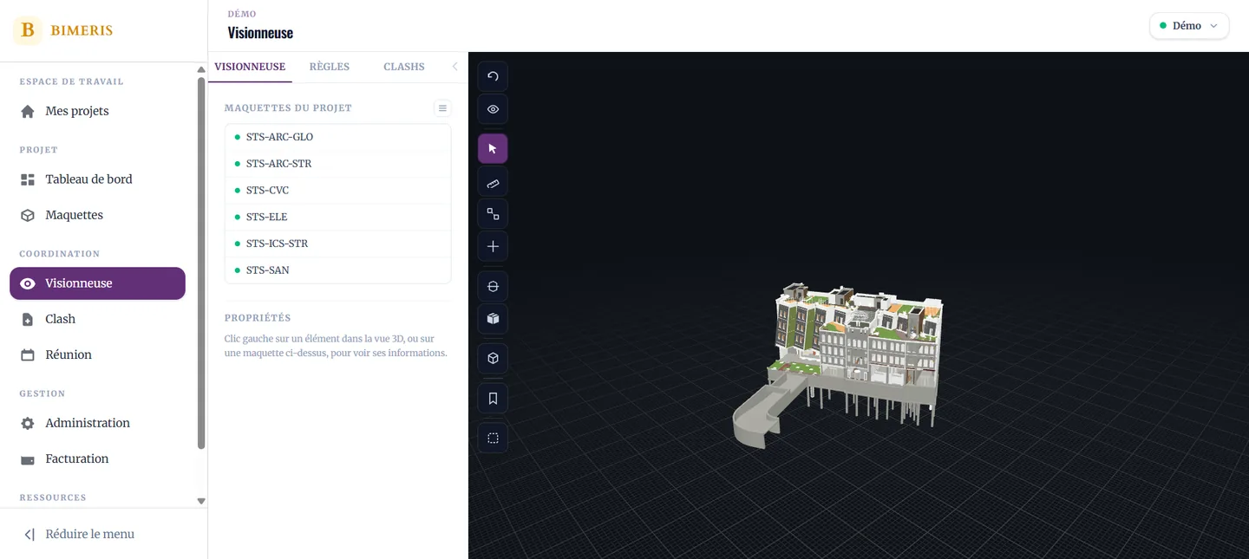Open Mes projets in sidebar
Screen dimensions: 1249x559
[x=97, y=112]
